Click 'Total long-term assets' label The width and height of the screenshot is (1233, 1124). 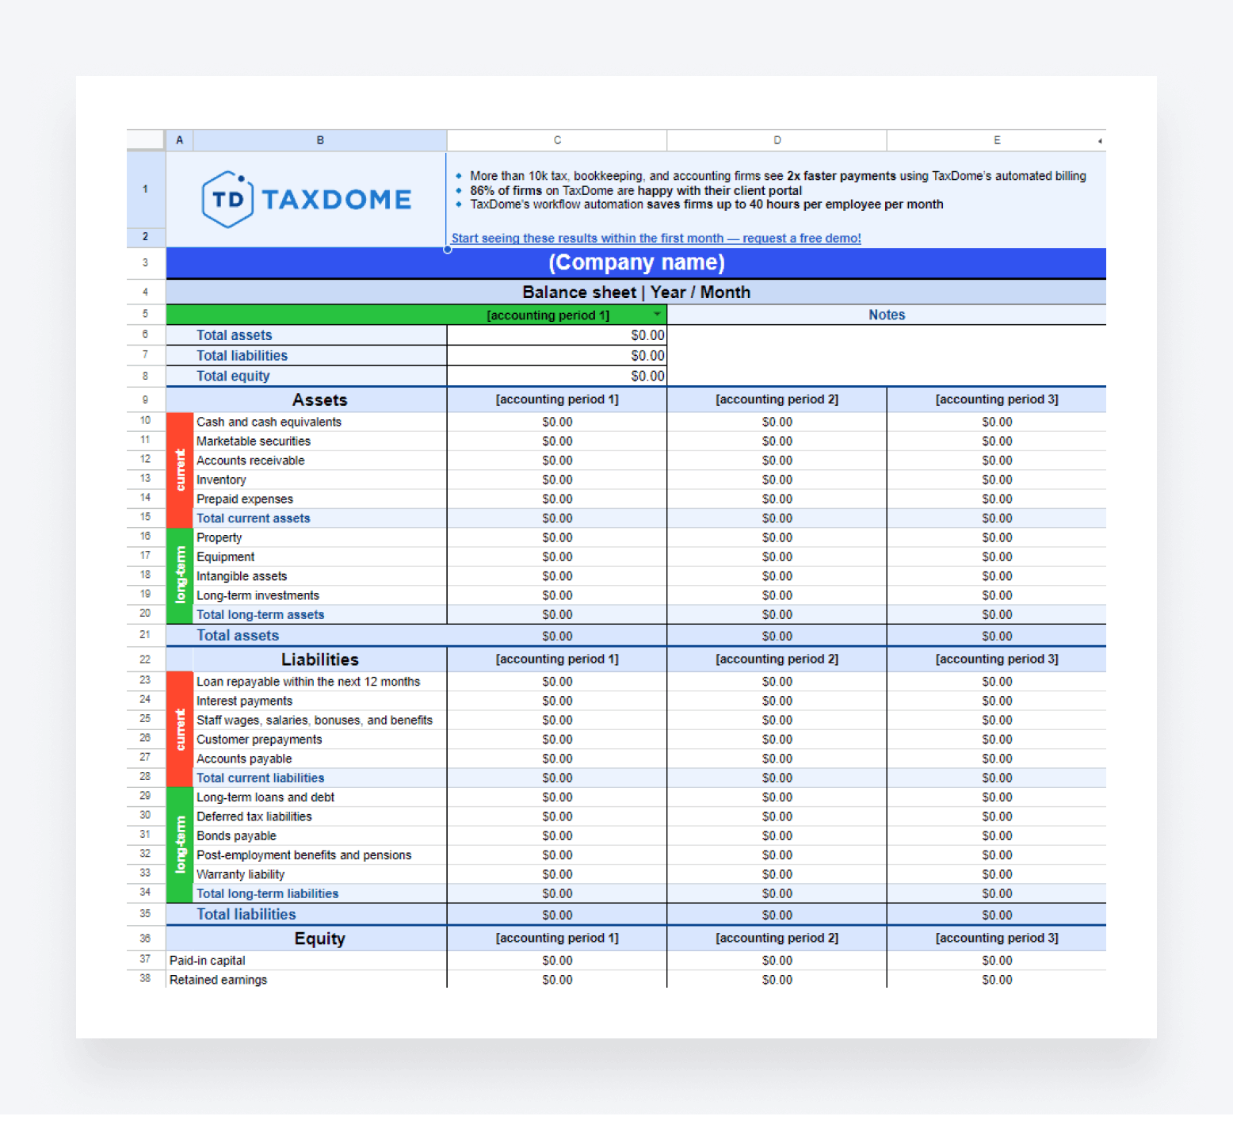point(261,614)
